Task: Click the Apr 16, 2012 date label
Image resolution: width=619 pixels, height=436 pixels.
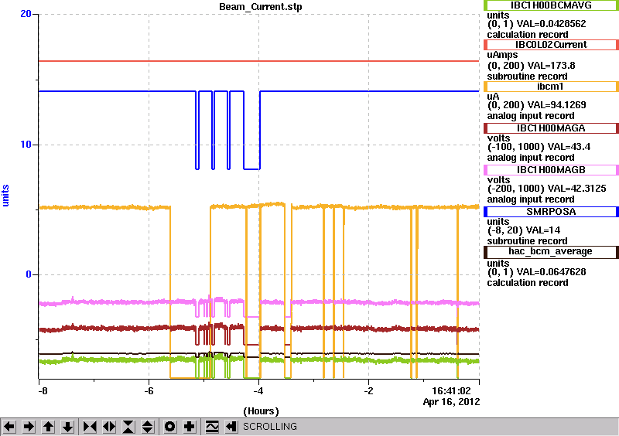Action: 451,402
